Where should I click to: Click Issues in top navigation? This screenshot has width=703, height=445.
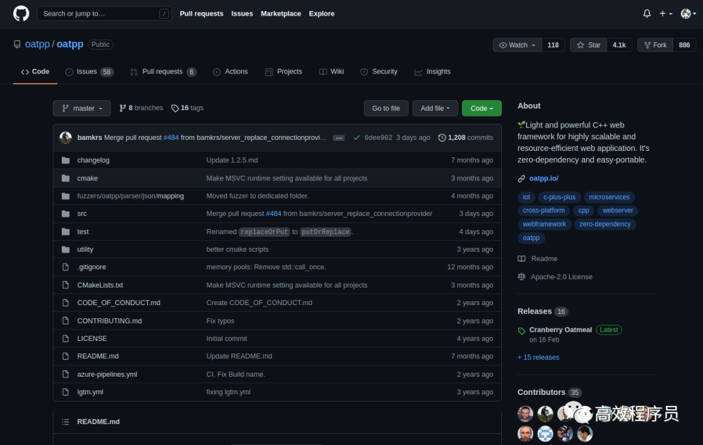pos(242,14)
